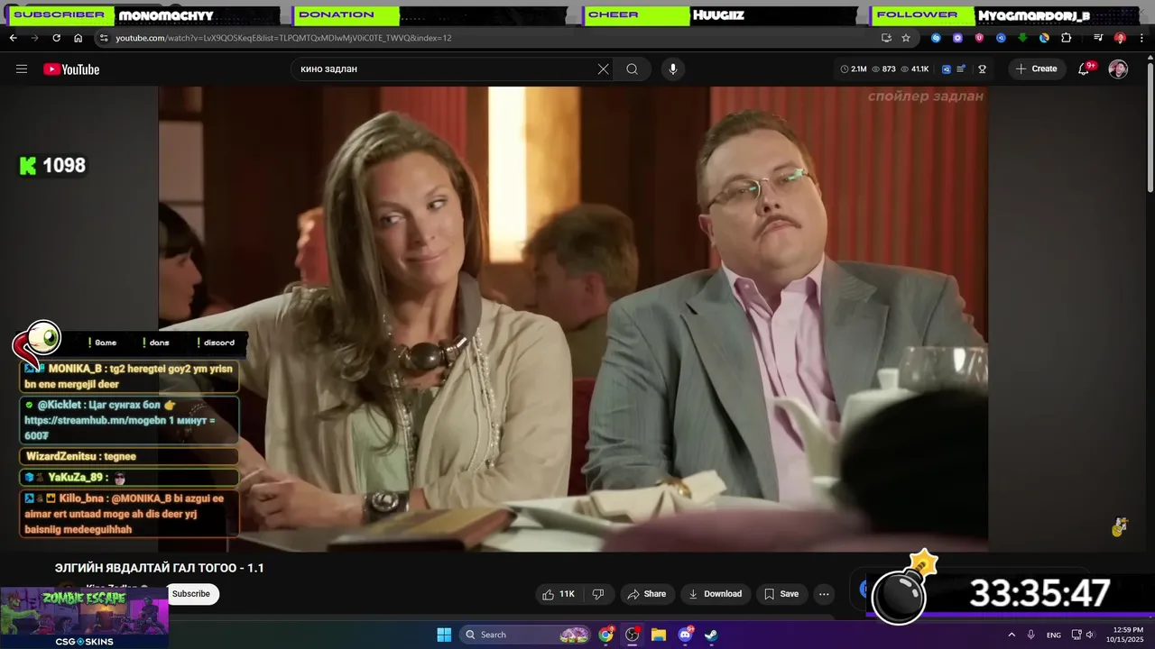1155x649 pixels.
Task: Click the list icon with blue dot
Action: [962, 69]
